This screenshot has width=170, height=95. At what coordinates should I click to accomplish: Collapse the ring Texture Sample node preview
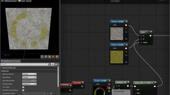click(x=110, y=80)
